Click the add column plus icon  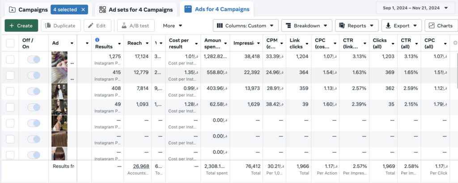point(455,43)
